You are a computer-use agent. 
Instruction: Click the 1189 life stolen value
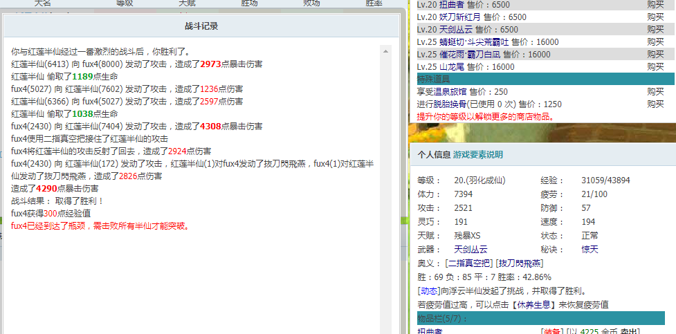point(82,77)
